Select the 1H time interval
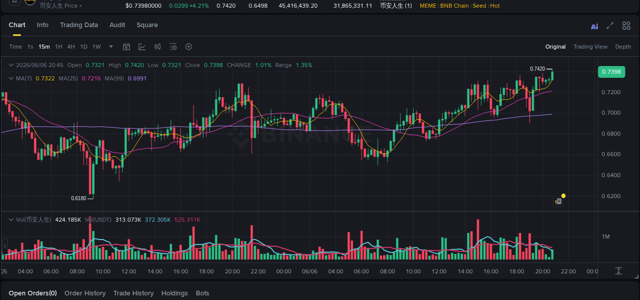The image size is (640, 300). click(x=59, y=47)
